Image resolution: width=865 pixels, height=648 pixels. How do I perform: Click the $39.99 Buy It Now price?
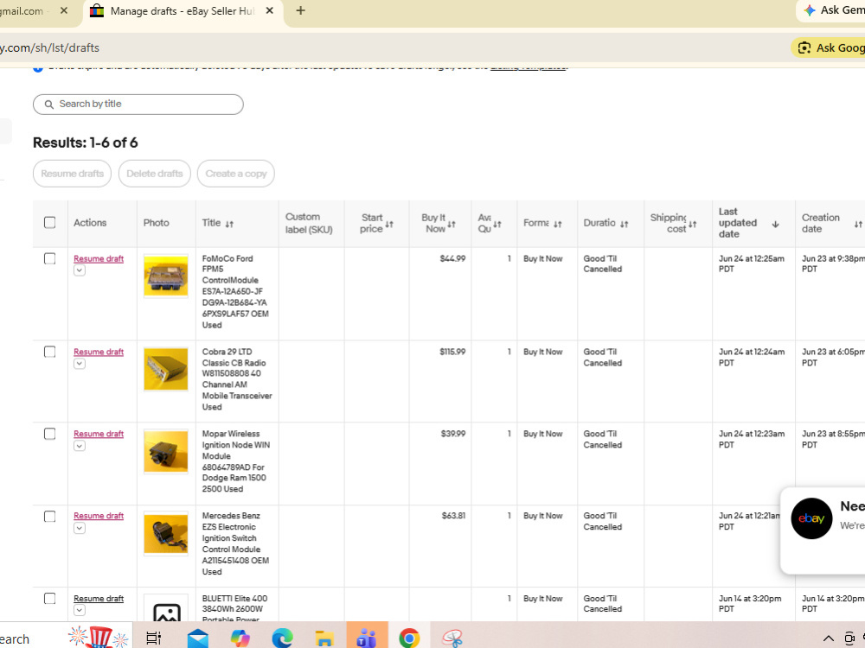[453, 434]
